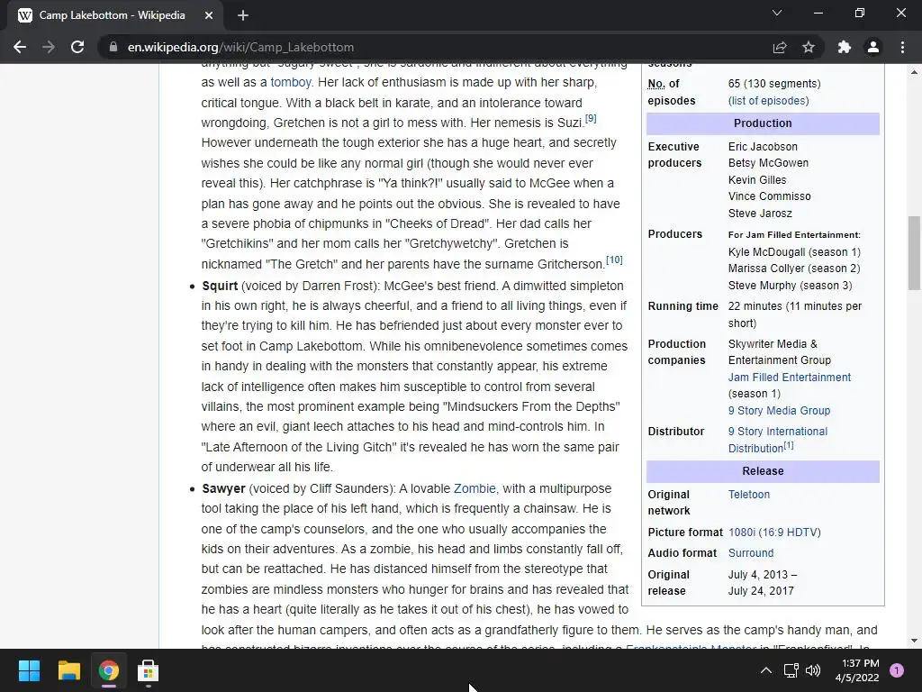Screen dimensions: 922x692
Task: Open the notification center badge
Action: (897, 670)
